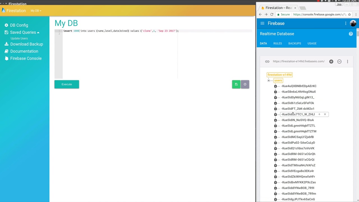Expand node -Kue5Id0yN6GqLgIN13_
Viewport: 359px width, 202px height.
(x=275, y=97)
